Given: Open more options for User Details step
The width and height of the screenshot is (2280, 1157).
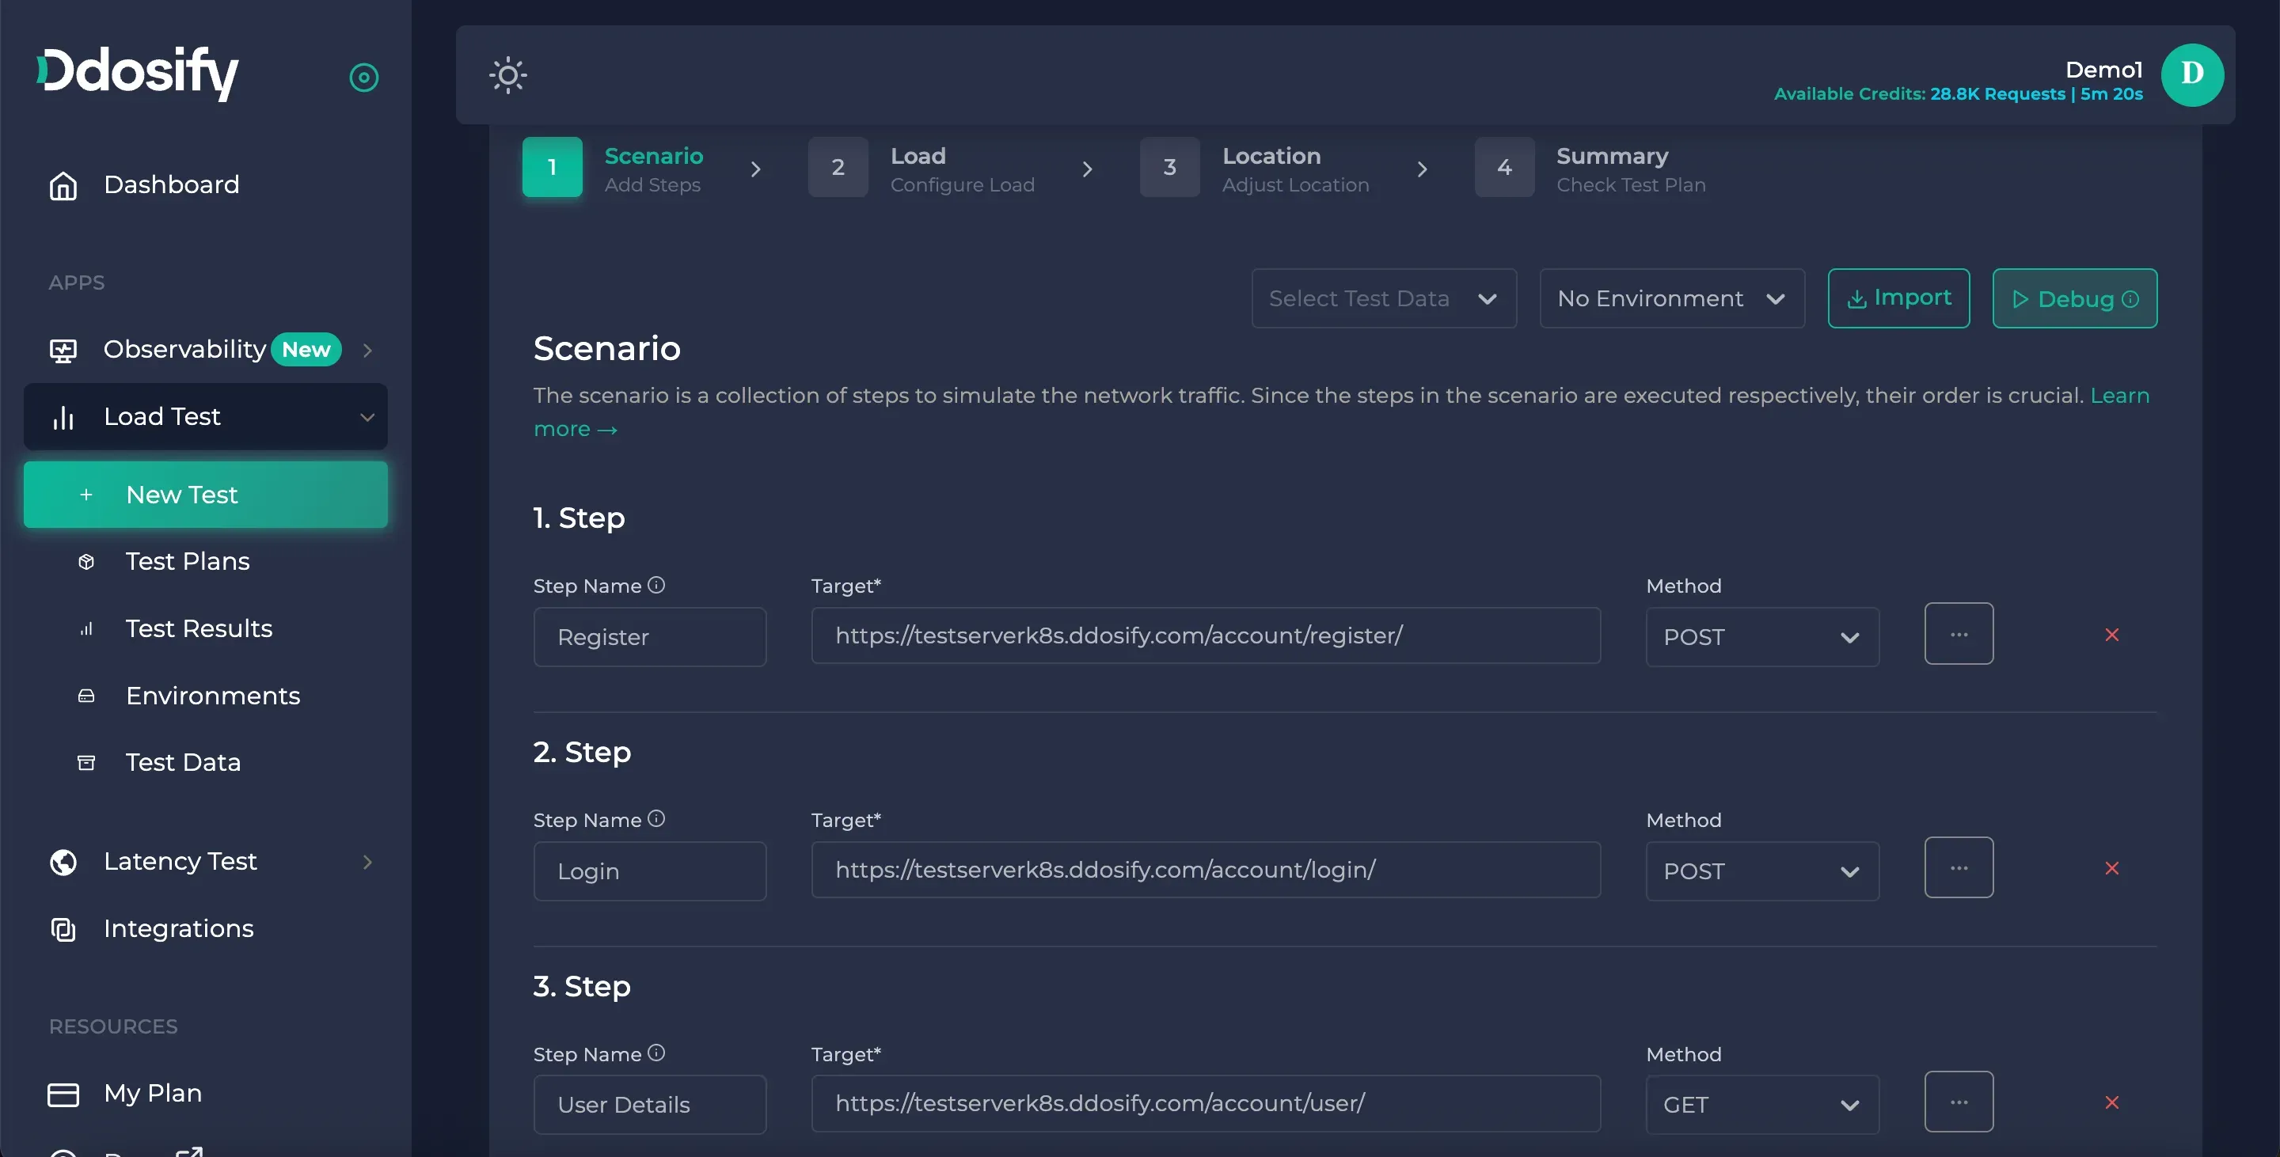Looking at the screenshot, I should coord(1959,1102).
